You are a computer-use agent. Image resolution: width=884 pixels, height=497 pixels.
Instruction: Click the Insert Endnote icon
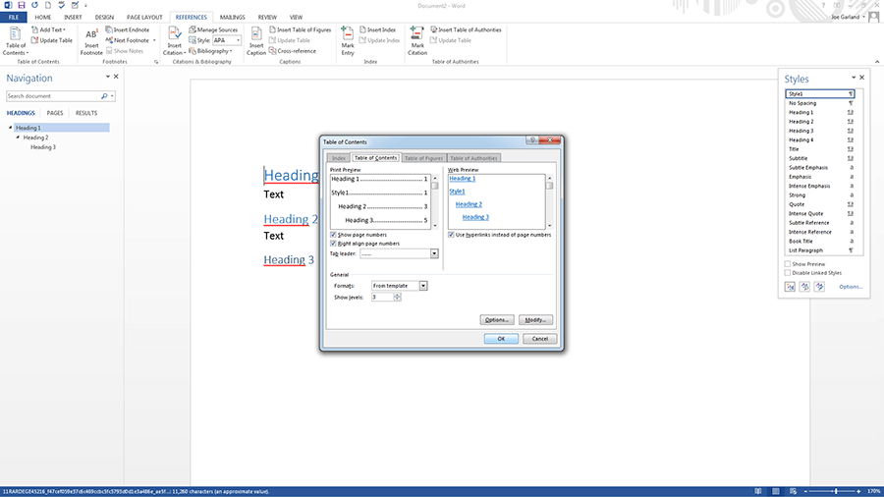(x=127, y=29)
